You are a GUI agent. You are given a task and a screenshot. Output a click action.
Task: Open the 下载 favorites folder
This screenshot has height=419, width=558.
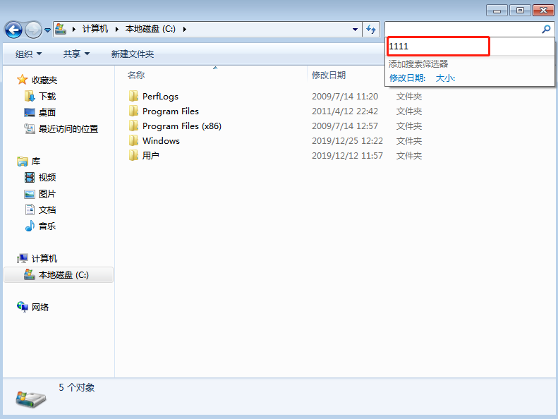pyautogui.click(x=47, y=96)
